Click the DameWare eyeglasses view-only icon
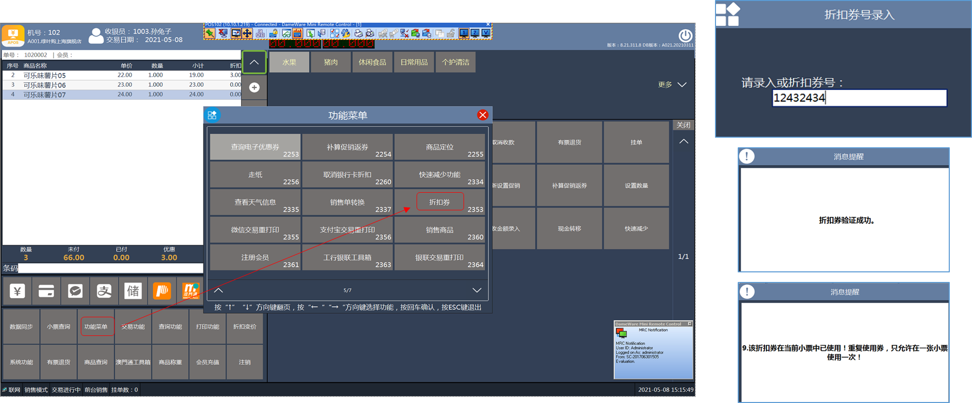The image size is (972, 403). (x=286, y=33)
